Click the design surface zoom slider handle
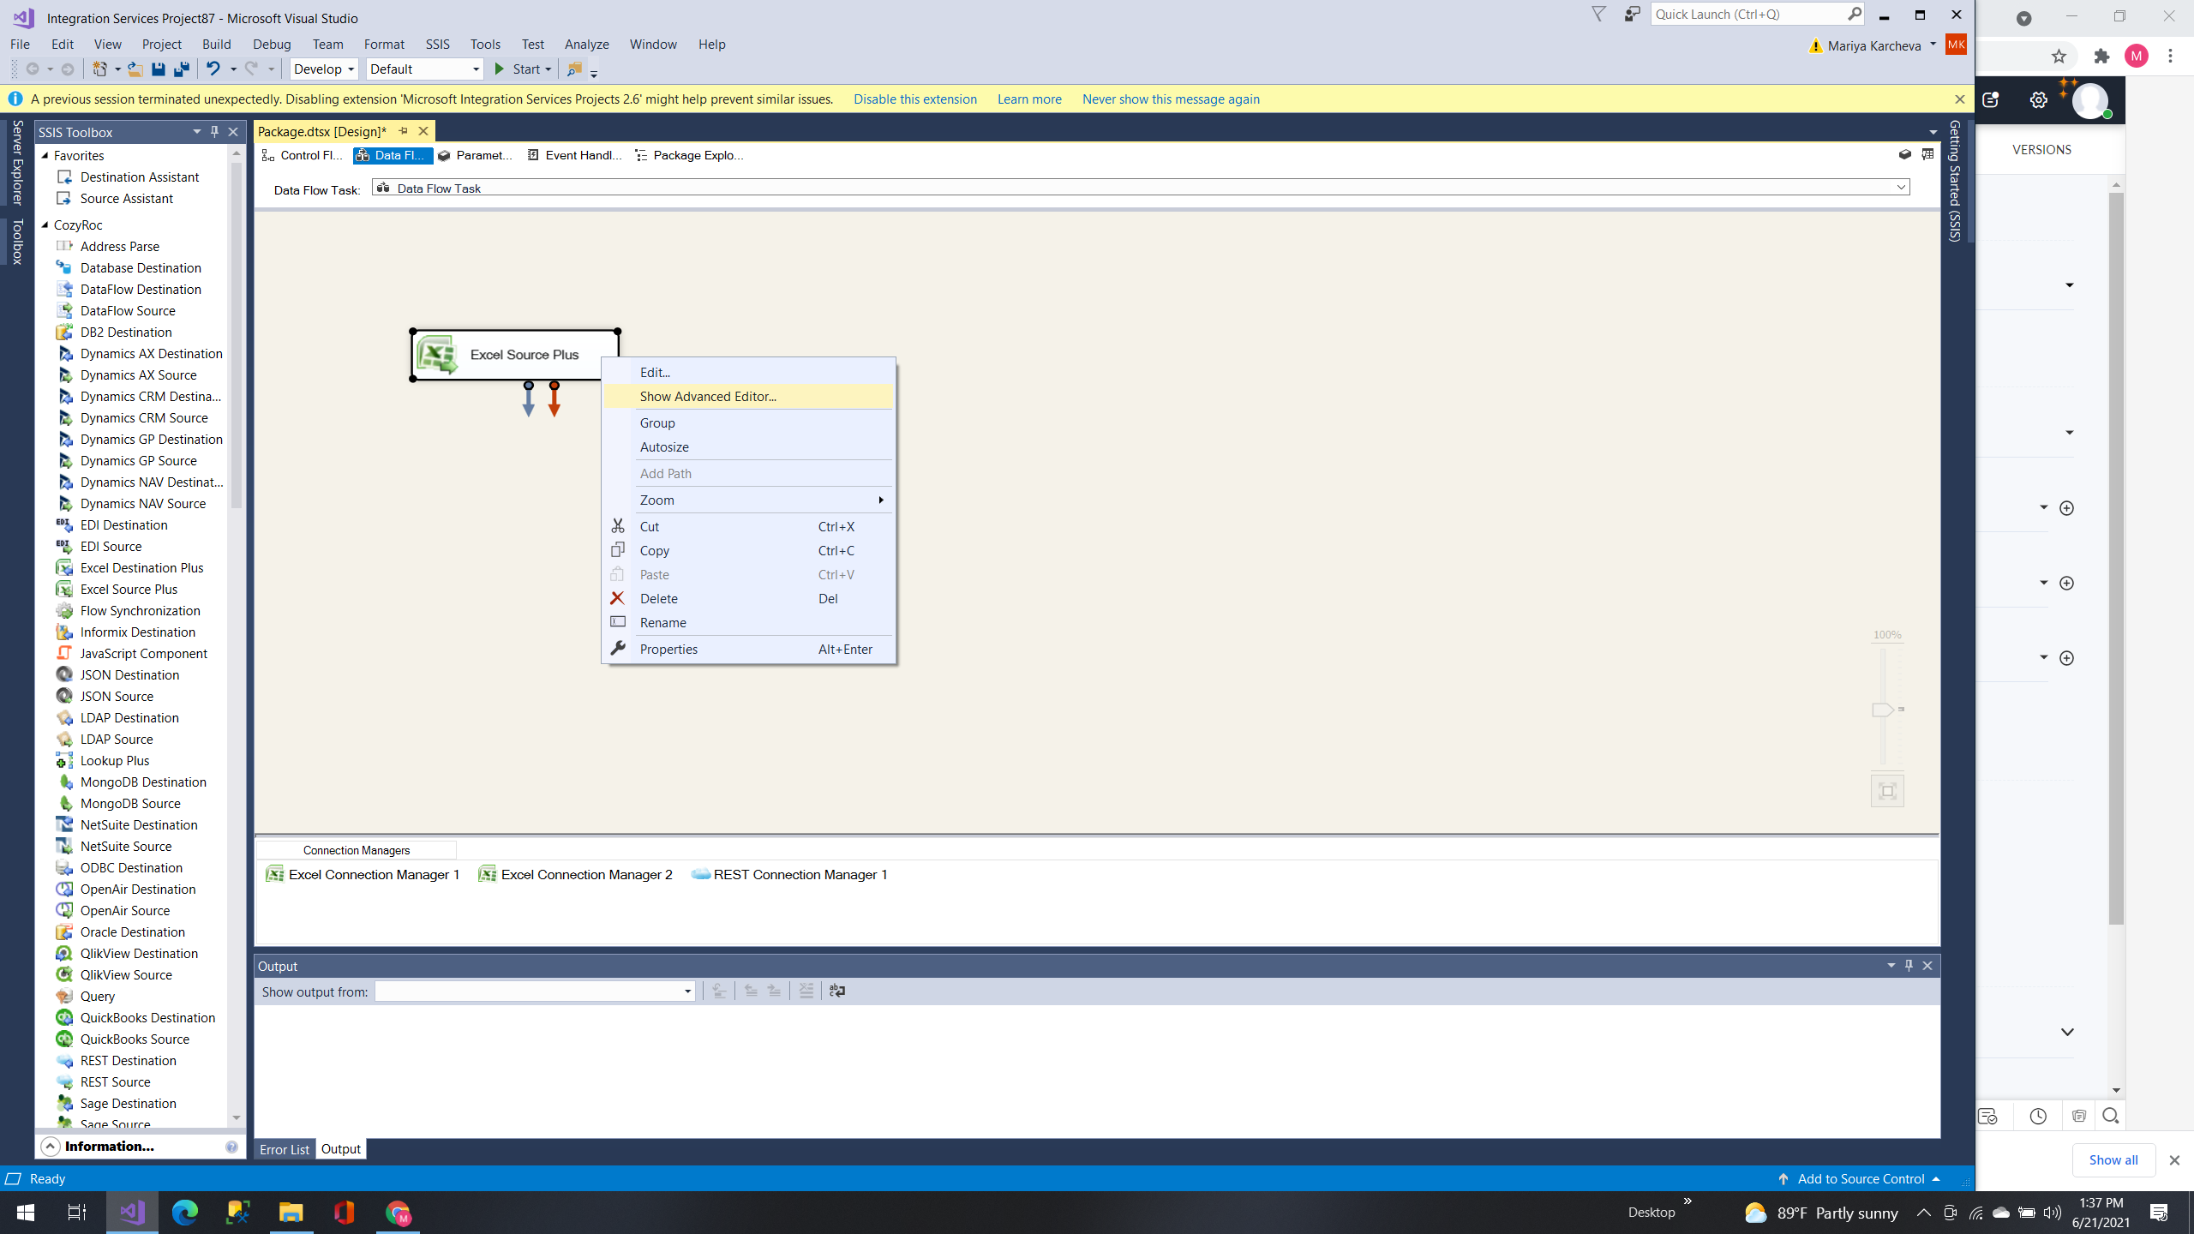Image resolution: width=2194 pixels, height=1234 pixels. click(1883, 710)
